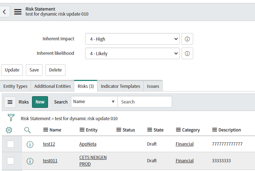Expand the Inherent likelihood dropdown
The width and height of the screenshot is (255, 171).
point(132,53)
